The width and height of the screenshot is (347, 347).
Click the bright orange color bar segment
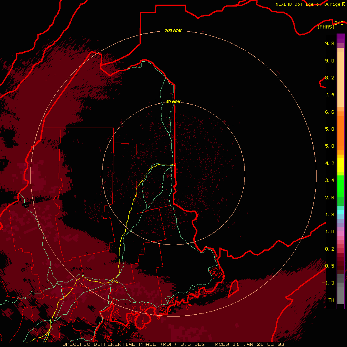point(340,133)
